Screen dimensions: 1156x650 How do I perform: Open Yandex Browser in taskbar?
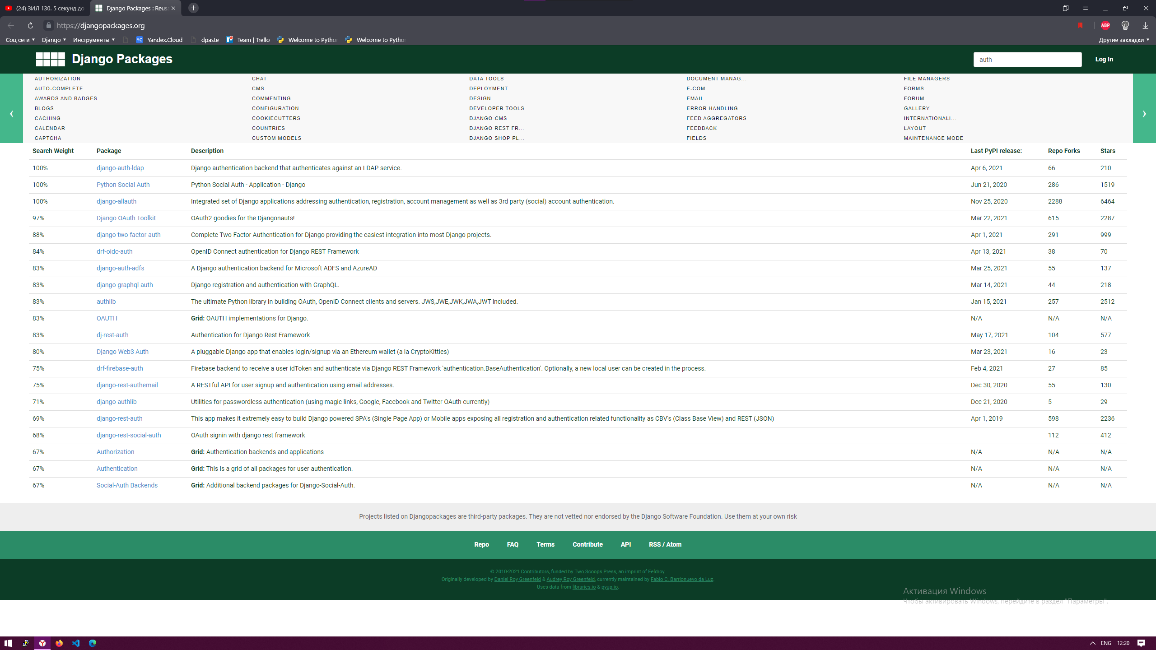(x=42, y=643)
